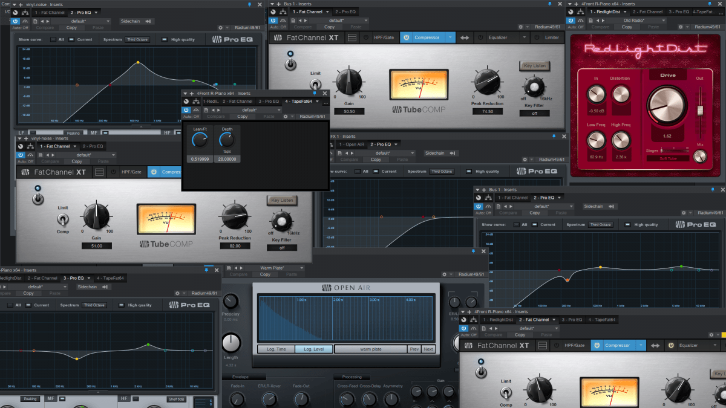This screenshot has height=408, width=726.
Task: Open Equalizer dropdown arrow in Bus 1 Fat Channel
Action: (x=525, y=37)
